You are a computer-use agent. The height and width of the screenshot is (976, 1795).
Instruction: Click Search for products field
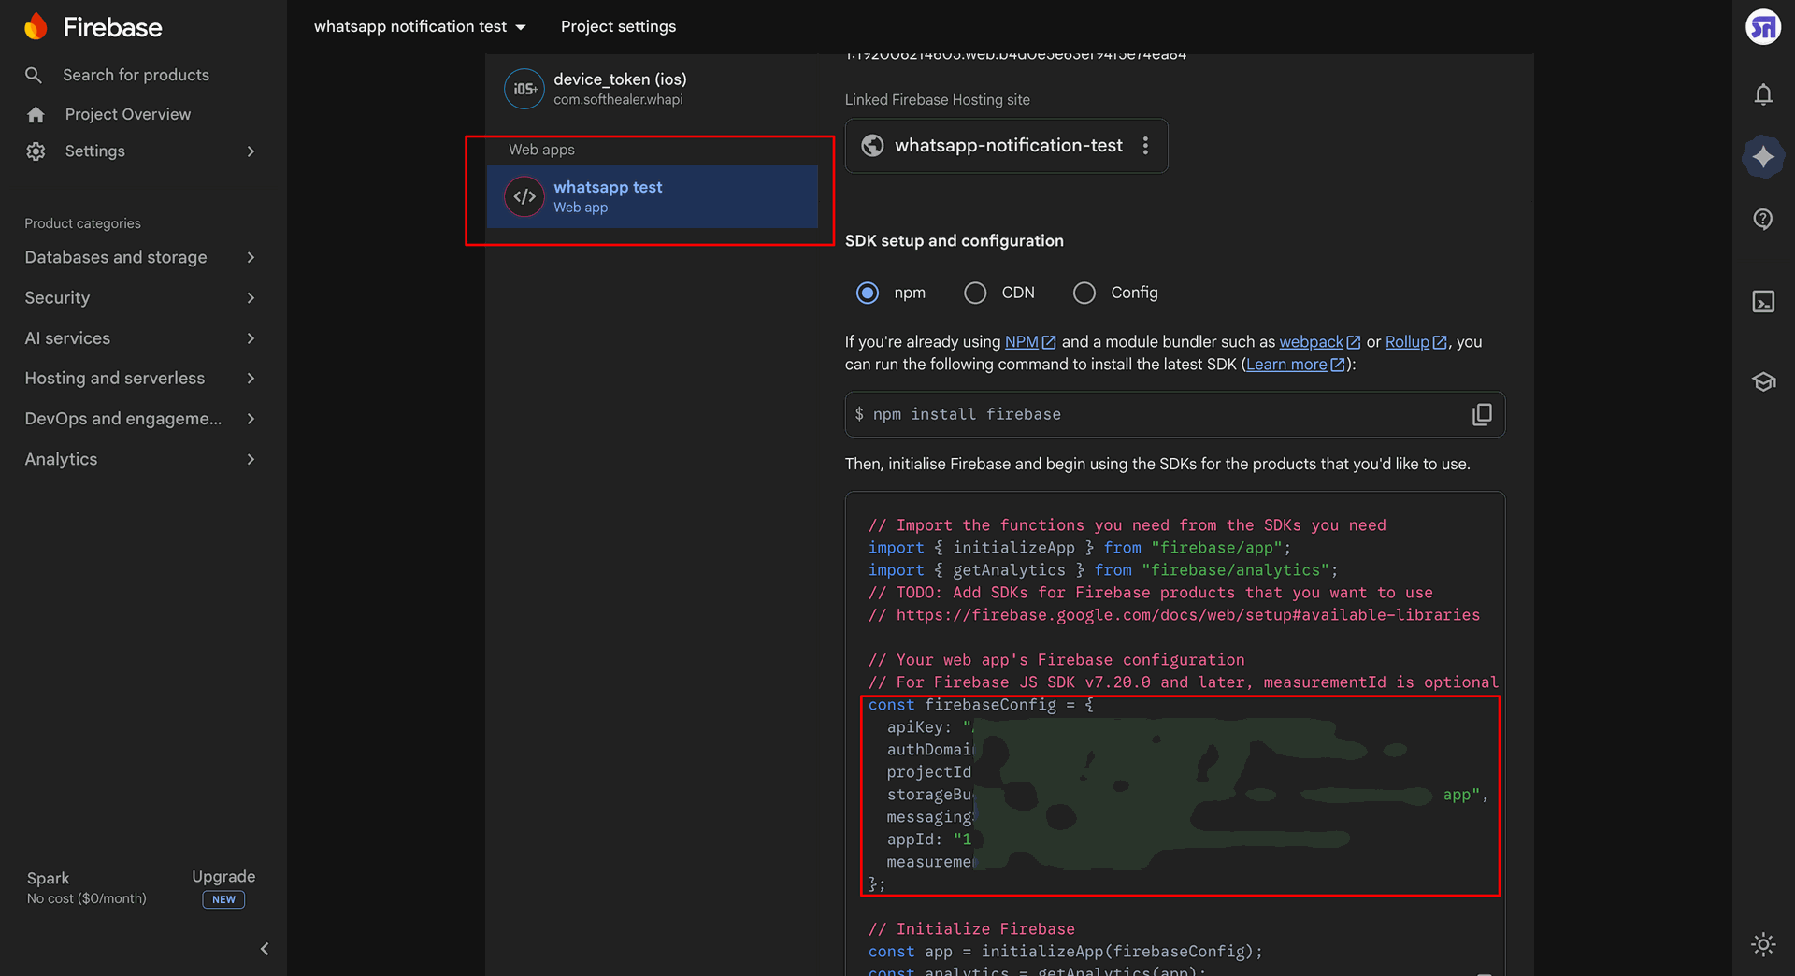click(136, 75)
